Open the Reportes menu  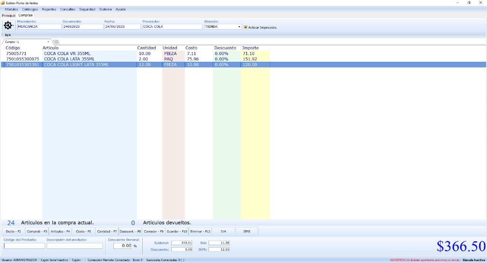pos(49,9)
